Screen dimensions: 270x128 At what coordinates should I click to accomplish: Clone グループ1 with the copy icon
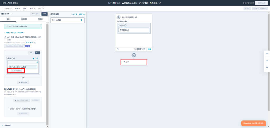pos(33,58)
